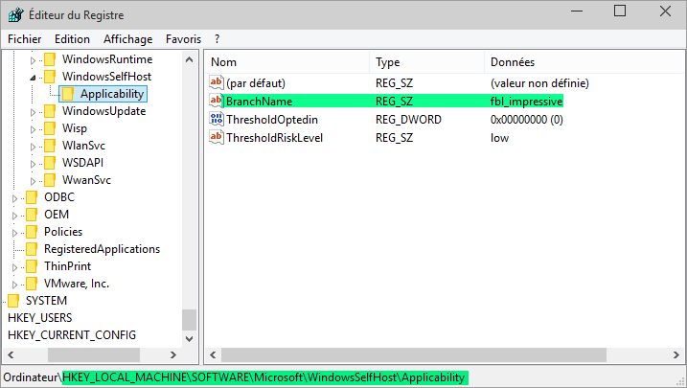Click the string icon beside ThresholdRiskLevel
The image size is (687, 388).
tap(216, 138)
